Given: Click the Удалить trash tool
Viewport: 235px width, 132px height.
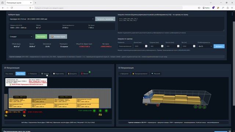Looking at the screenshot, I should (x=45, y=74).
